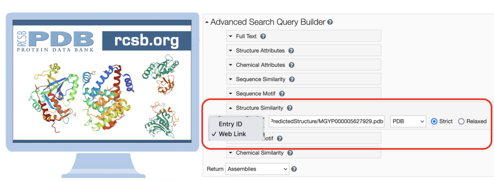
Task: Click the Structure Similarity help icon
Action: [x=290, y=108]
